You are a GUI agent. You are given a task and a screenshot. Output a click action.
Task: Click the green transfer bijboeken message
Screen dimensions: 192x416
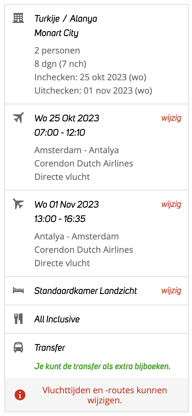tap(102, 367)
